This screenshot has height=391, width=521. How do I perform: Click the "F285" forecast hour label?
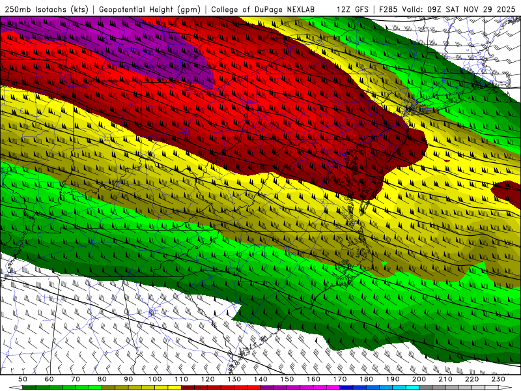pos(388,10)
